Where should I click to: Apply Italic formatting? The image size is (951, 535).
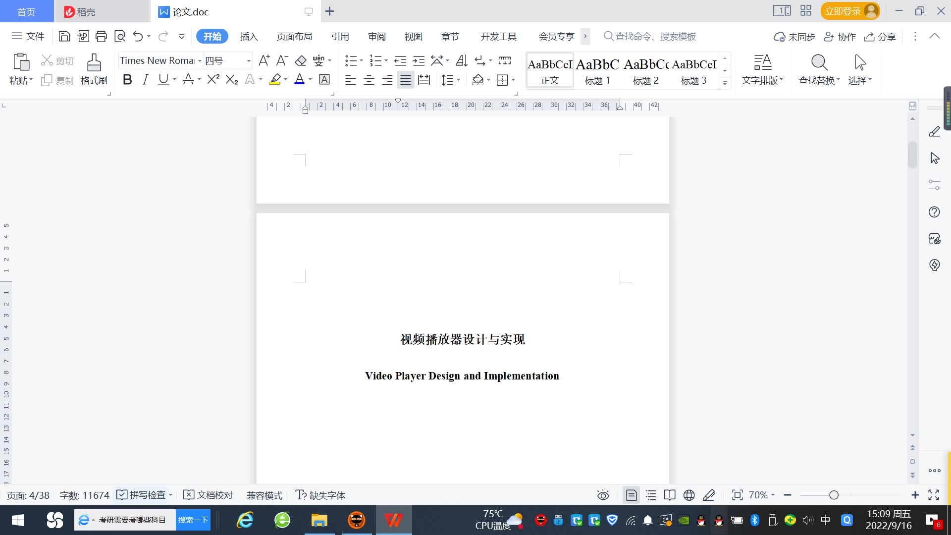(x=145, y=80)
